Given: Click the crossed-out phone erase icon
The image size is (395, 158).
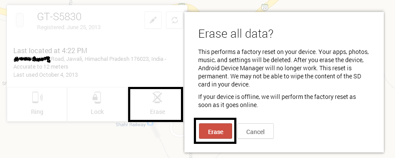Looking at the screenshot, I should (157, 98).
